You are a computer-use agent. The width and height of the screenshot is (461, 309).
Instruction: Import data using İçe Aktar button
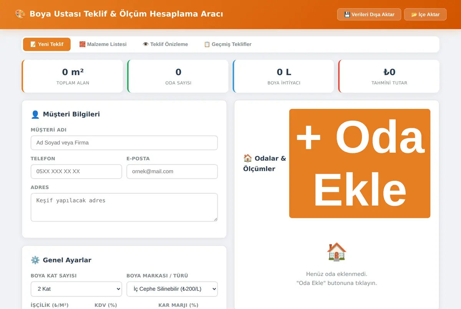pyautogui.click(x=425, y=14)
